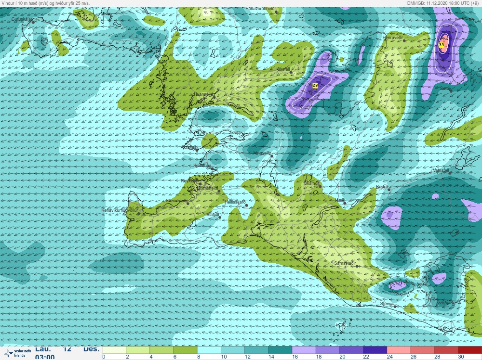The height and width of the screenshot is (360, 482).
Task: Click the Kjalarnes station label
Action: [202, 166]
